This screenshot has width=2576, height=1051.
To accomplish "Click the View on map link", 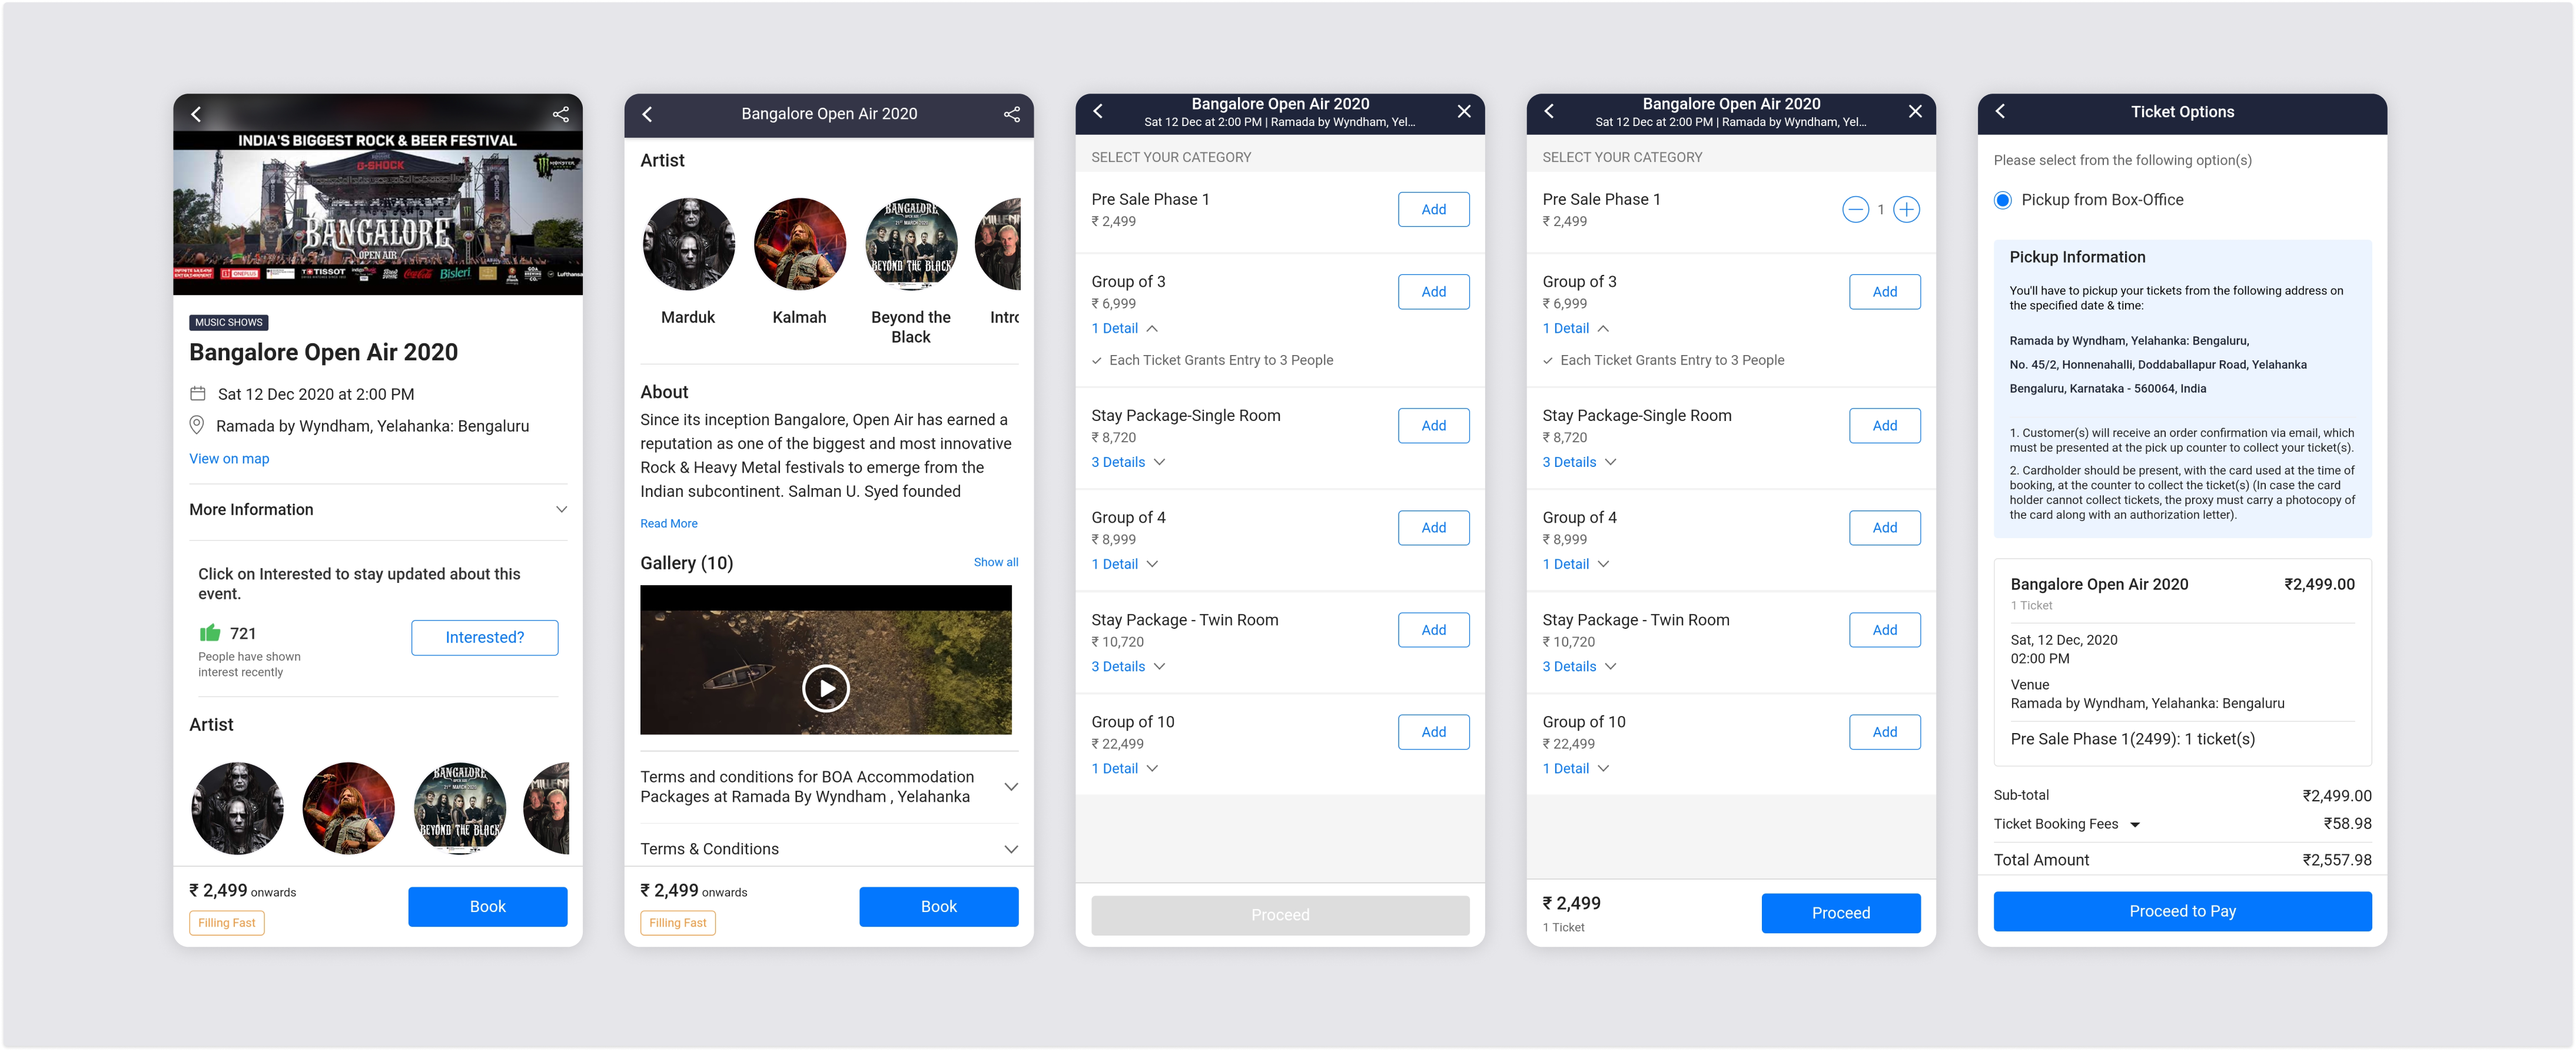I will pyautogui.click(x=229, y=459).
